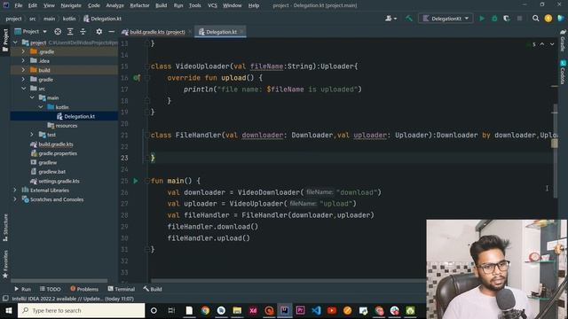Expand the build folder in tree
This screenshot has width=568, height=319.
click(x=24, y=70)
